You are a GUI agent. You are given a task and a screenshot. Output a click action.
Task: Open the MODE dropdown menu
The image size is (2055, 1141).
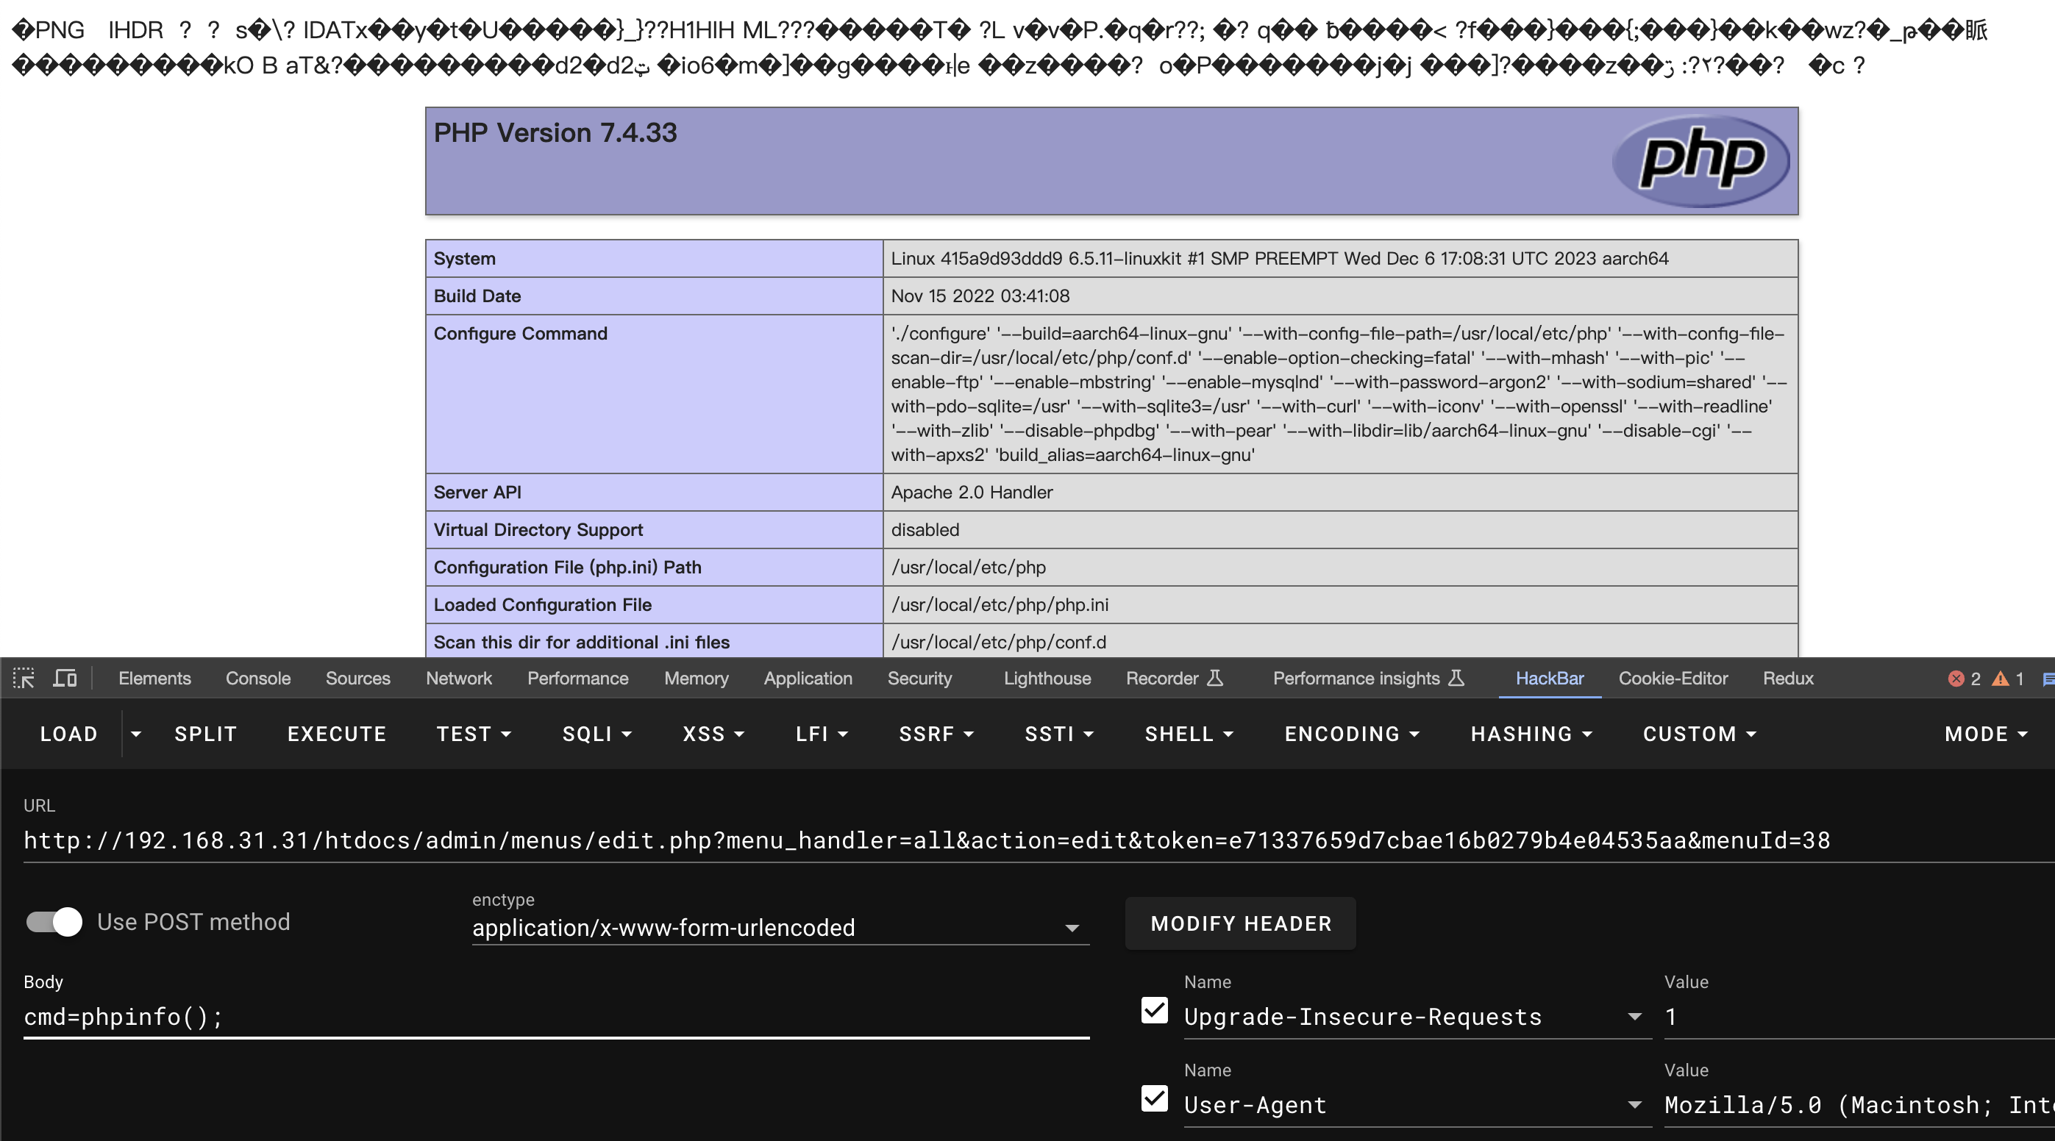(1985, 734)
